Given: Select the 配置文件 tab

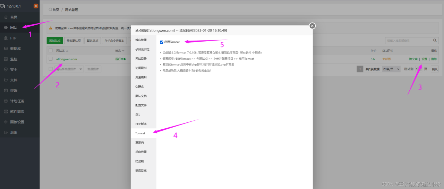Looking at the screenshot, I should pyautogui.click(x=144, y=105).
